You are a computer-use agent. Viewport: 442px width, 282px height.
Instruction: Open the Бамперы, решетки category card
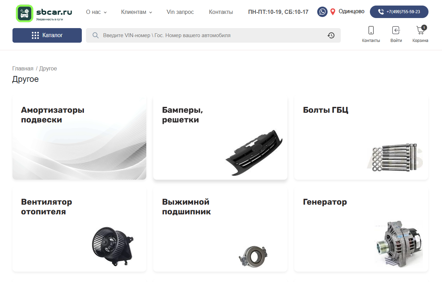[220, 138]
